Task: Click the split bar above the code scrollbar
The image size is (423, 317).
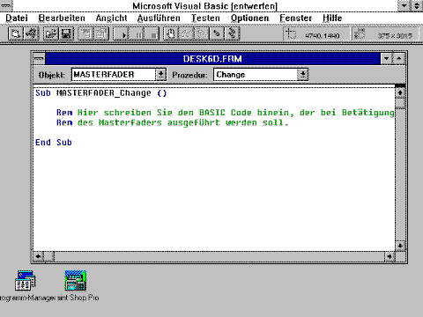Action: coord(400,86)
